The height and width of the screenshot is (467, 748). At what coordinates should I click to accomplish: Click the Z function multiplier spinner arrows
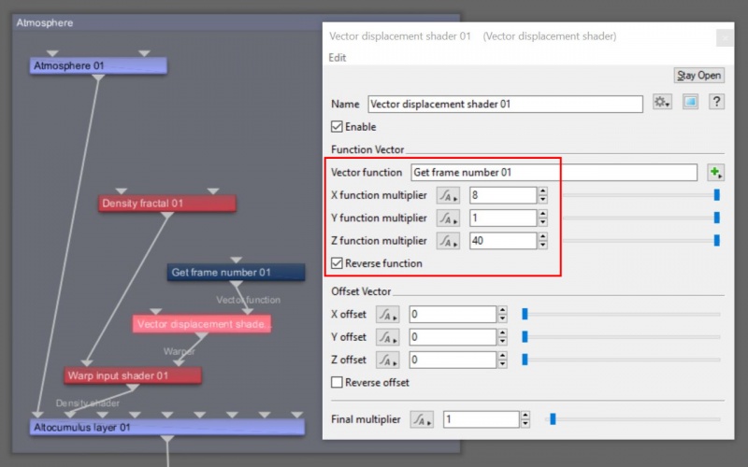coord(543,241)
